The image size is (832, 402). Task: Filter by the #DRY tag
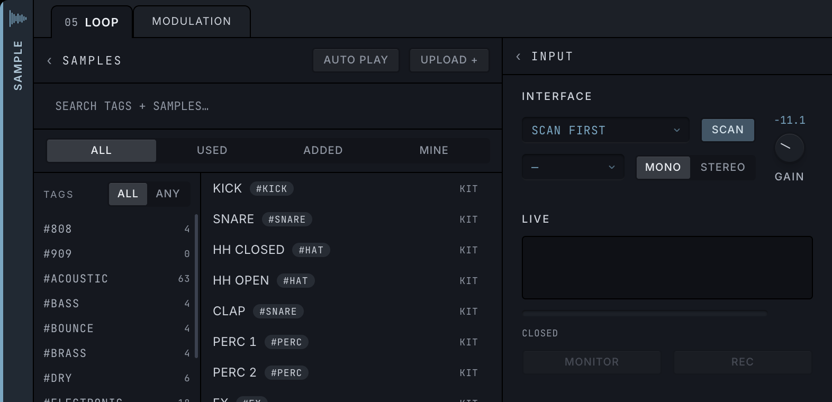coord(116,378)
